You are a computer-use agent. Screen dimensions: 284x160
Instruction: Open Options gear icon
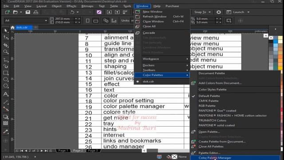[x=219, y=12]
